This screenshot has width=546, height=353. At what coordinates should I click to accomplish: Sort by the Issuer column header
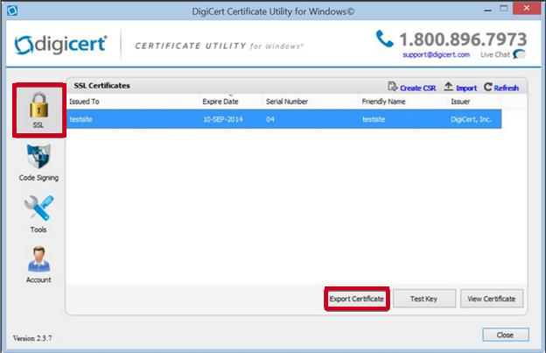[x=474, y=102]
